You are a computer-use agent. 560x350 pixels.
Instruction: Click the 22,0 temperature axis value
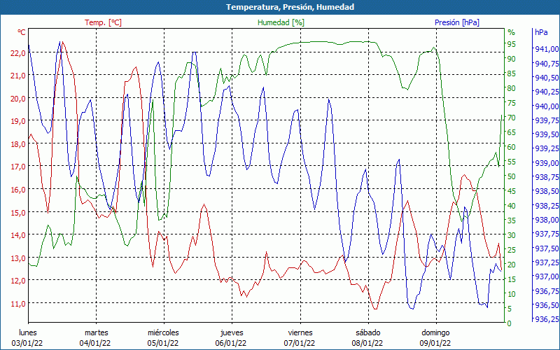tap(18, 53)
